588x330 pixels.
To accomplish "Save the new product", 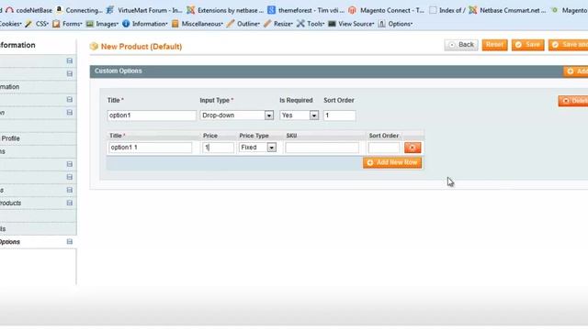I will [x=527, y=45].
